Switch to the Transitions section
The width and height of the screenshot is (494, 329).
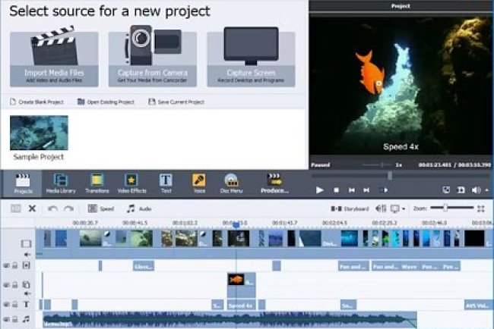coord(97,183)
